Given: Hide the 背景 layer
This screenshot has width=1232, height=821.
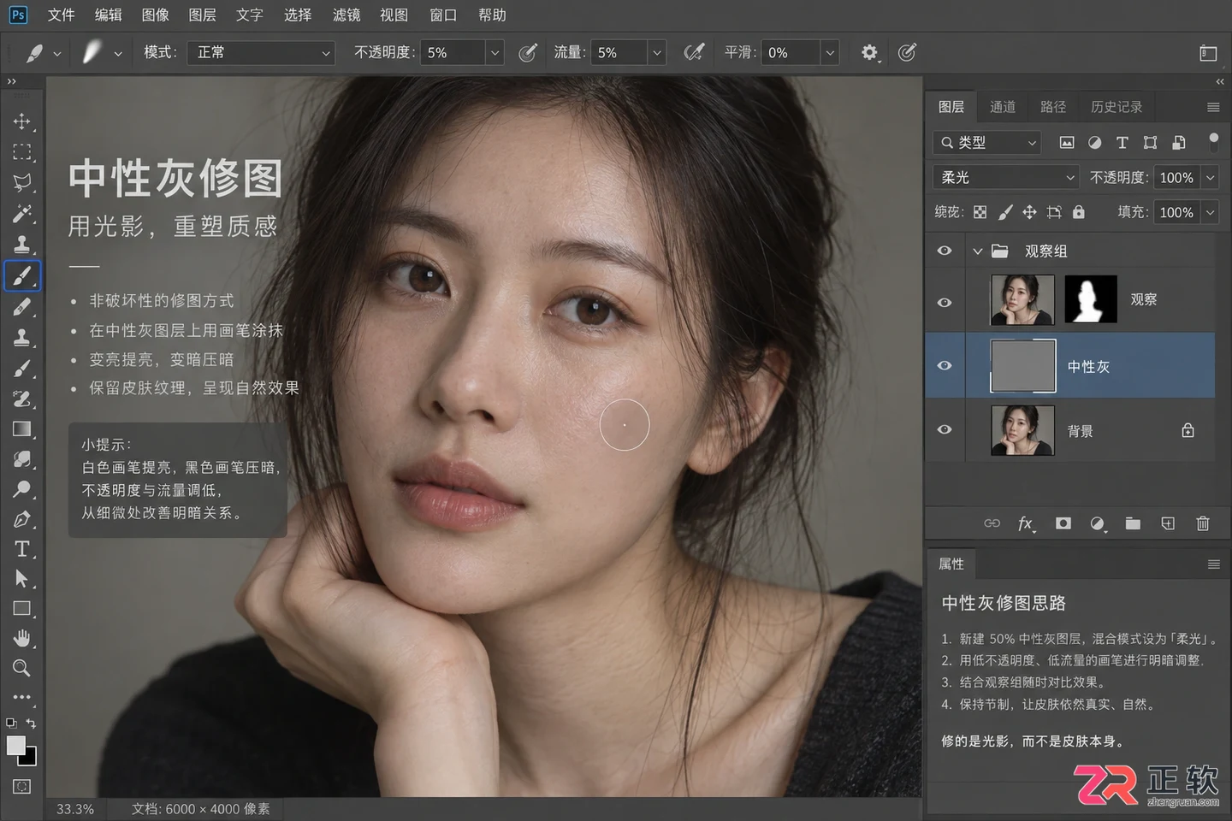Looking at the screenshot, I should point(945,430).
